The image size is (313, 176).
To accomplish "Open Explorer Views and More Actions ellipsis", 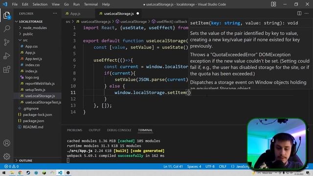I will (55, 13).
